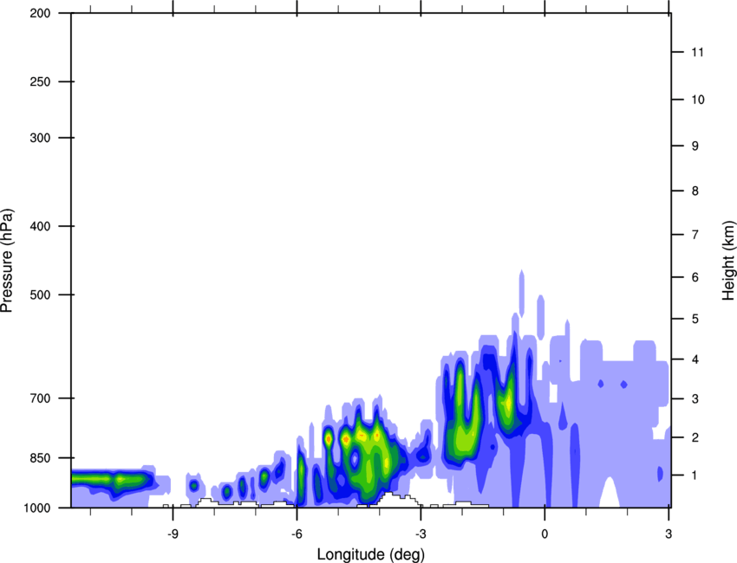Select the 250 hPa pressure tick label

tap(38, 82)
